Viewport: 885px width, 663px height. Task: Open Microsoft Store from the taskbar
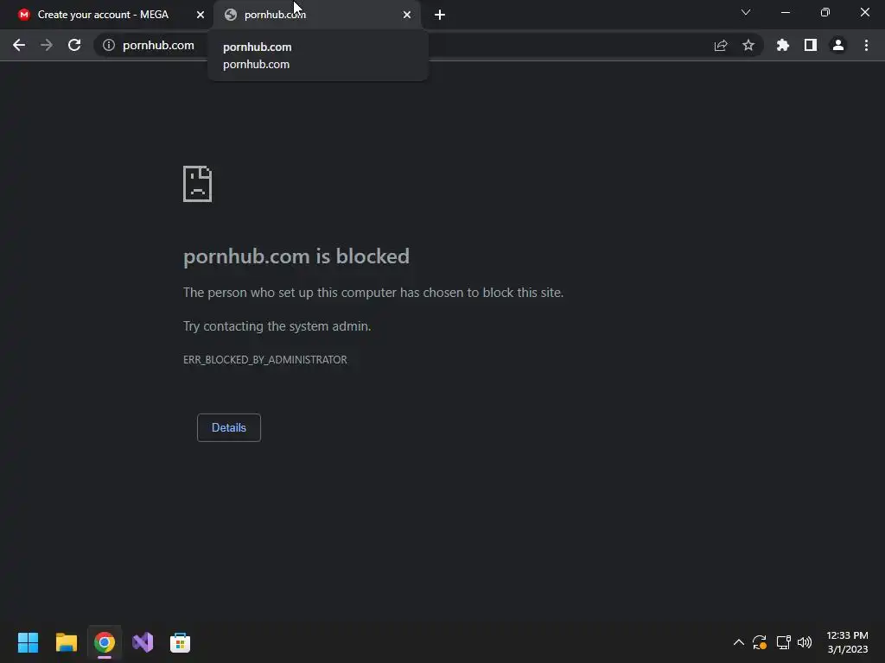[180, 642]
